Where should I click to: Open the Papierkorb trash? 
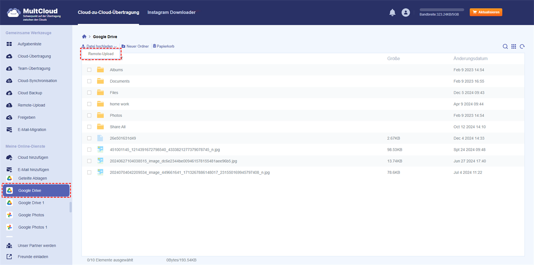163,46
